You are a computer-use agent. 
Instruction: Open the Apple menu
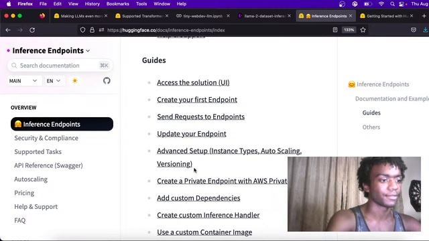(x=9, y=4)
